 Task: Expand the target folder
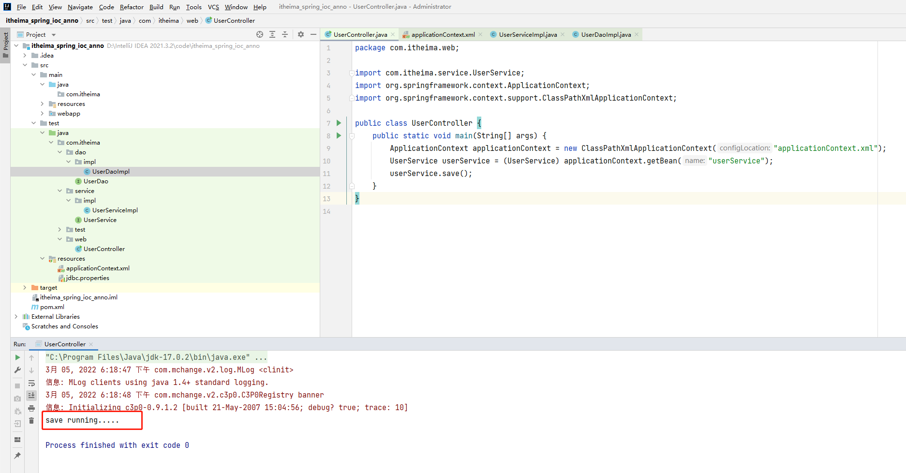tap(25, 288)
